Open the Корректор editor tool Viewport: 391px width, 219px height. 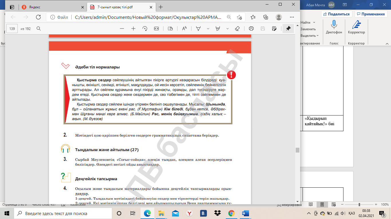click(356, 27)
